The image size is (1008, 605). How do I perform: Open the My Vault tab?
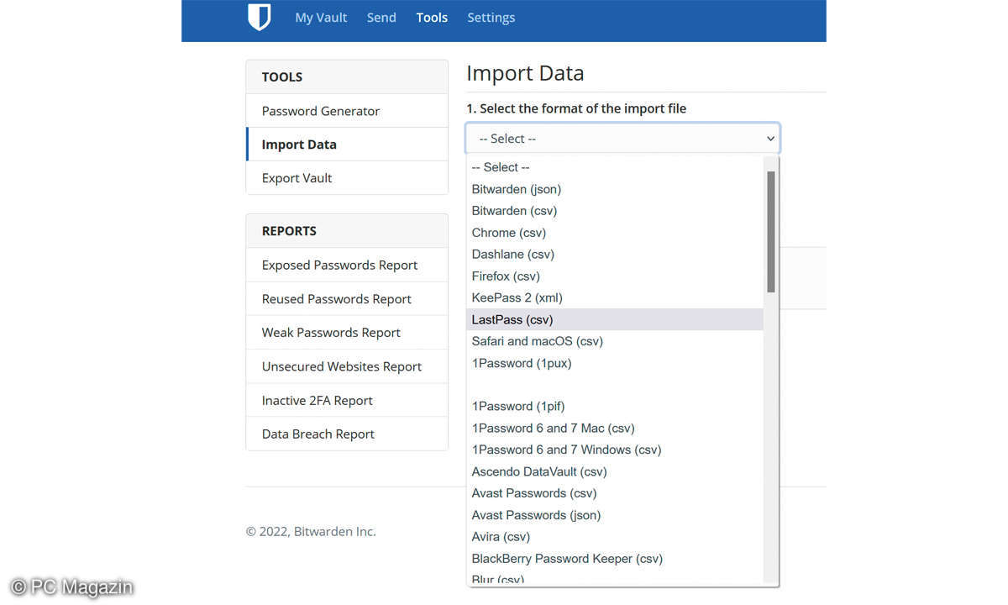(x=321, y=18)
